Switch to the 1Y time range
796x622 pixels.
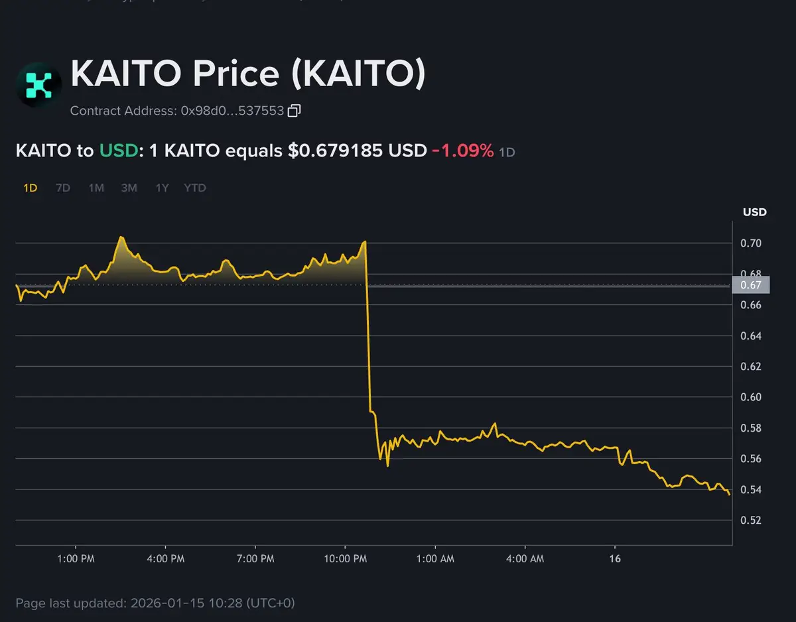pos(162,188)
